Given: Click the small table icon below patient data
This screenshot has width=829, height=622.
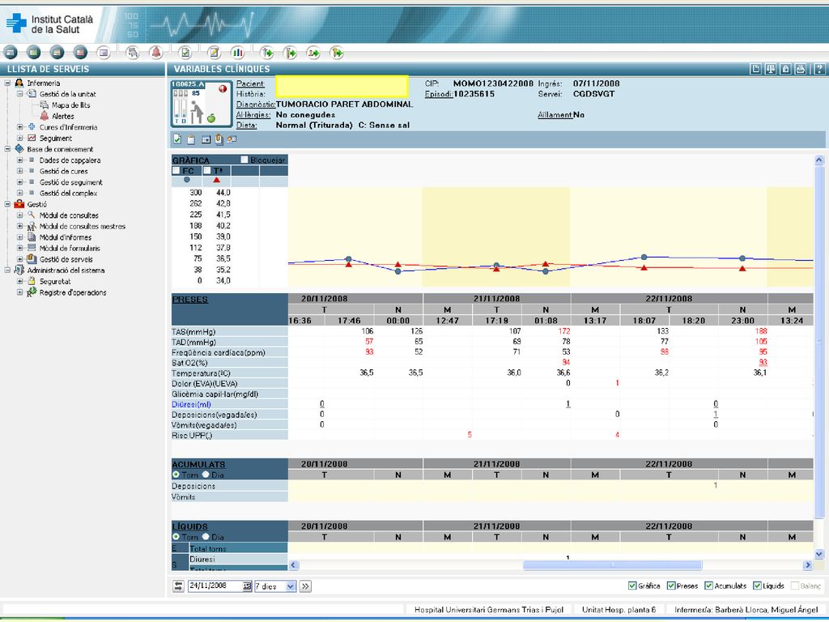Looking at the screenshot, I should pyautogui.click(x=206, y=139).
